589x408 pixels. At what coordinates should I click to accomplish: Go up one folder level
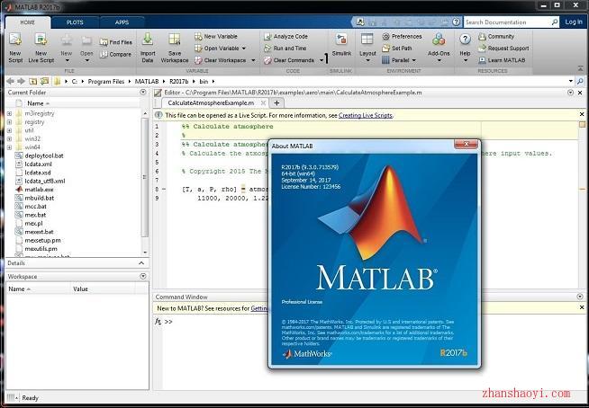click(x=33, y=81)
